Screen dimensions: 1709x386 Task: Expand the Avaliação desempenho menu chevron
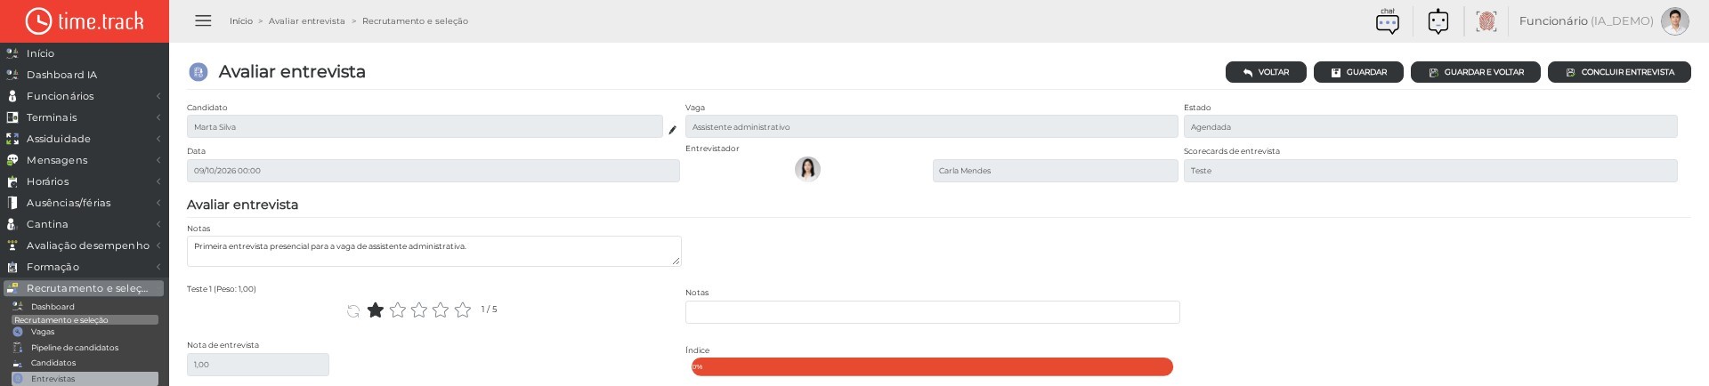158,245
